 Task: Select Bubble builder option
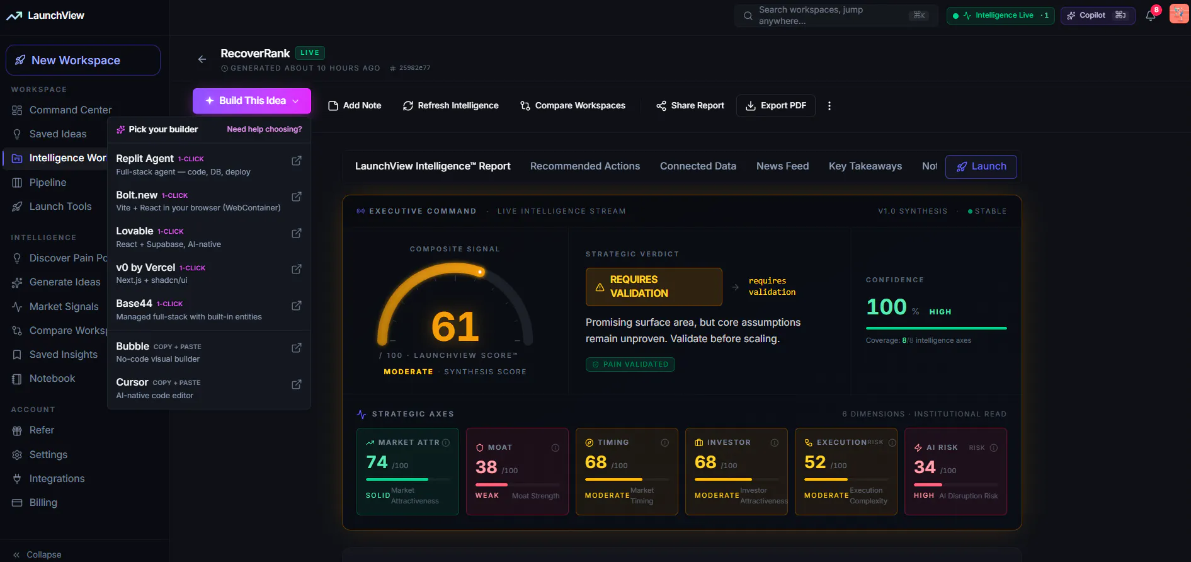pyautogui.click(x=209, y=352)
